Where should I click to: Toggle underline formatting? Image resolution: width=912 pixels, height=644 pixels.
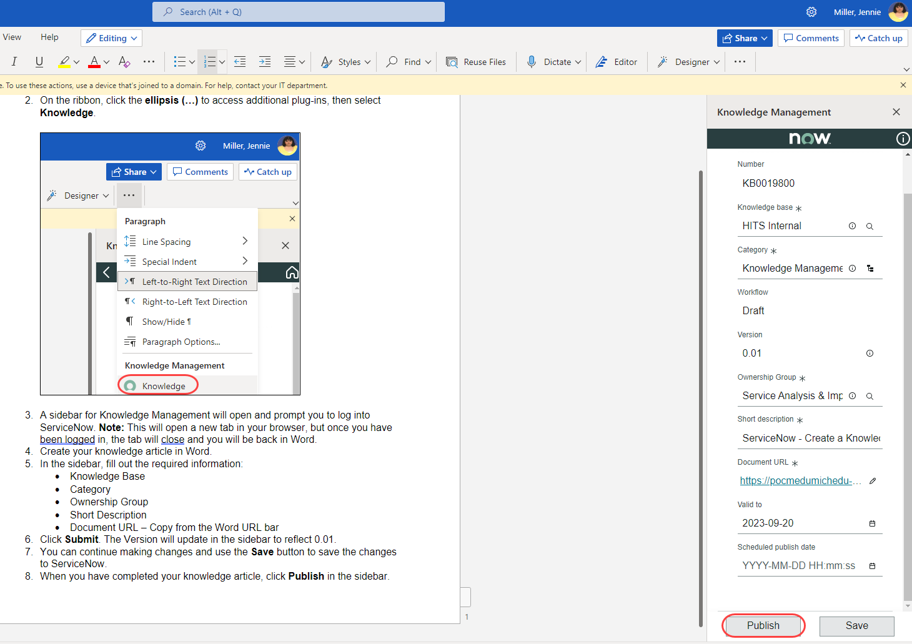tap(38, 61)
